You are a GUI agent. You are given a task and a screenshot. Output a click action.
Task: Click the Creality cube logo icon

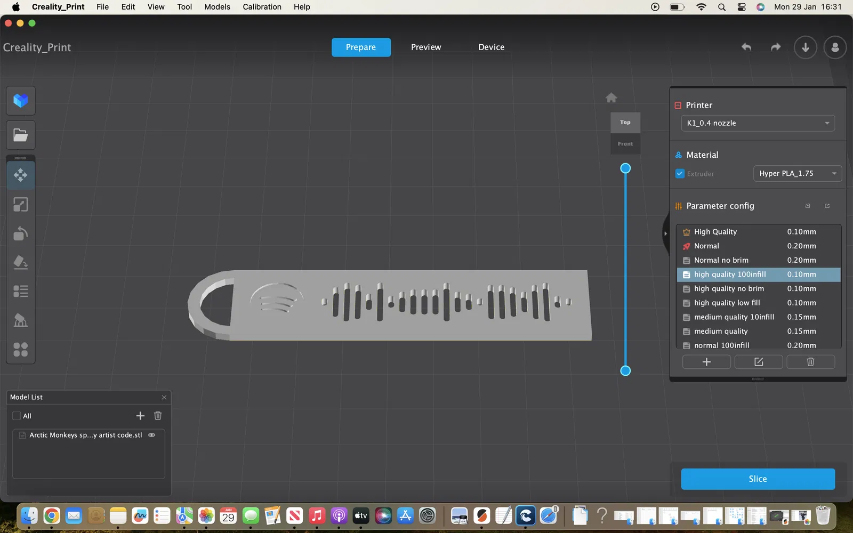(x=21, y=101)
